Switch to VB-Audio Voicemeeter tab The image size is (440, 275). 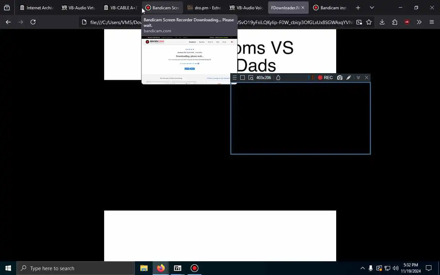246,8
